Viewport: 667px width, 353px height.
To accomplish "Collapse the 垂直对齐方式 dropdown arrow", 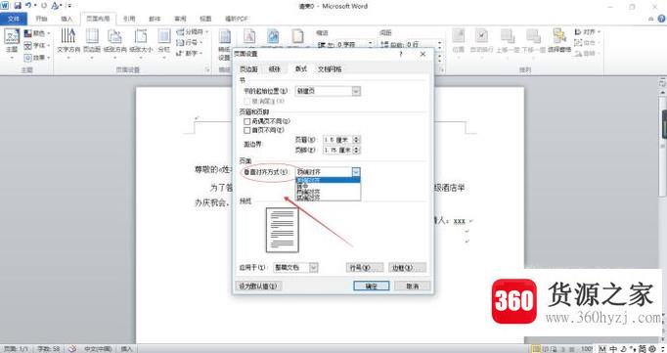I will point(356,172).
